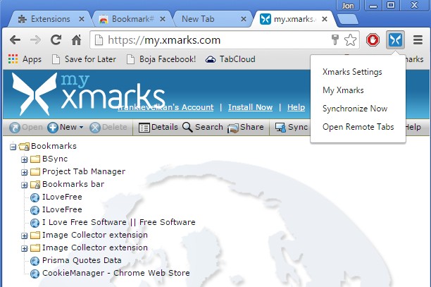The height and width of the screenshot is (287, 431).
Task: Open the Chrome hamburger menu
Action: [x=418, y=40]
